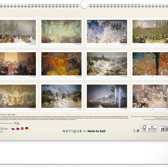This screenshot has width=168, height=168.
Task: Open the painting with blue floating figures
Action: (107, 31)
